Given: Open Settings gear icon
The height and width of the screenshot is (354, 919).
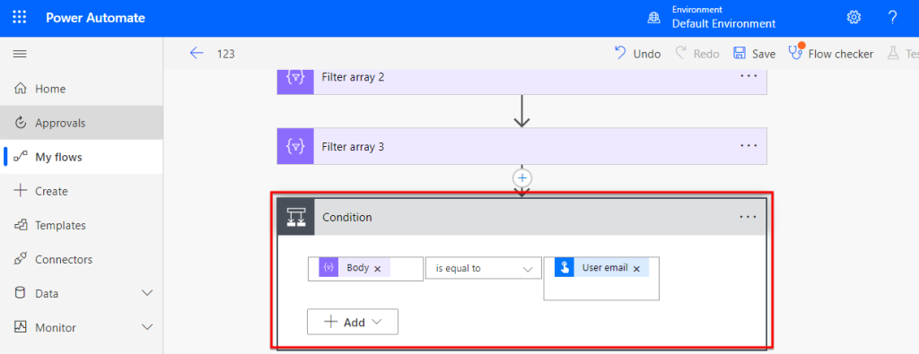Looking at the screenshot, I should (x=854, y=18).
